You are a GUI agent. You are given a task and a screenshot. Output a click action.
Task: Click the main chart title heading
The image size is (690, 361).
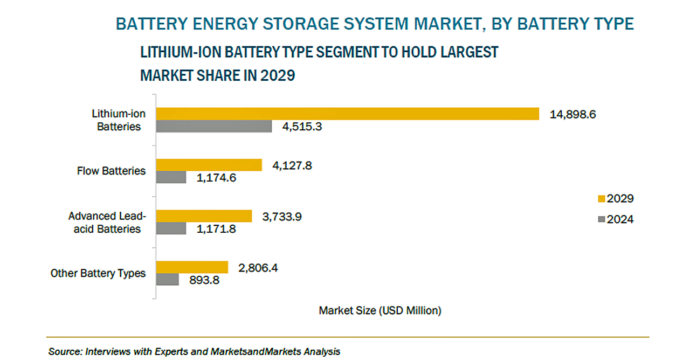pos(375,24)
